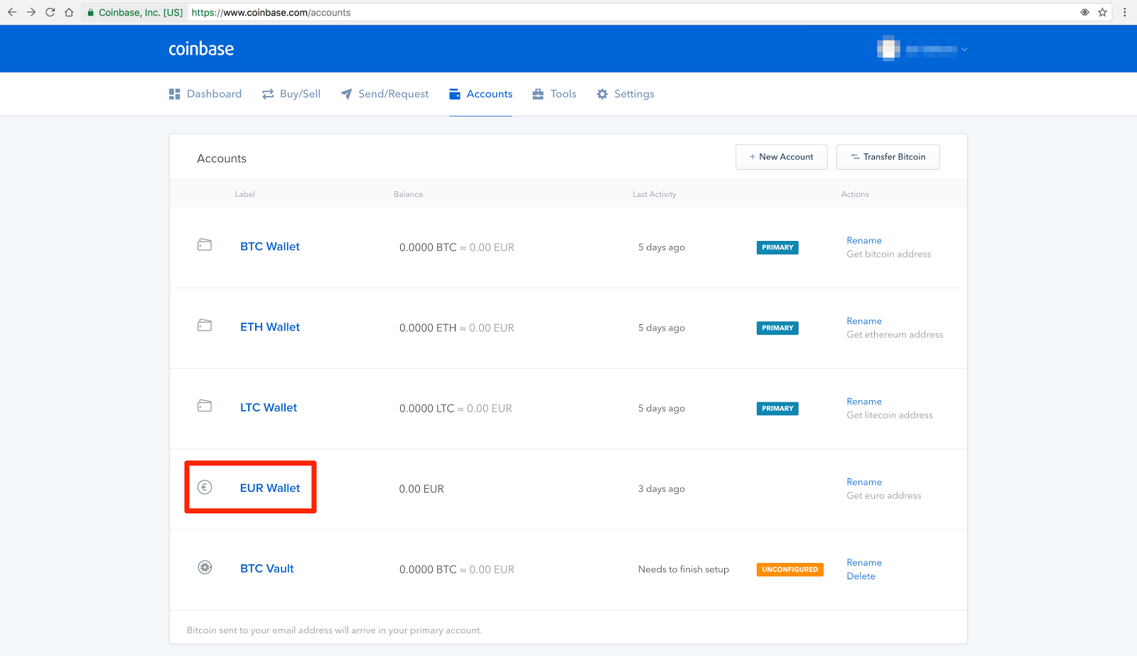
Task: Click the UNCONFIGURED badge on BTC Vault
Action: click(x=790, y=569)
